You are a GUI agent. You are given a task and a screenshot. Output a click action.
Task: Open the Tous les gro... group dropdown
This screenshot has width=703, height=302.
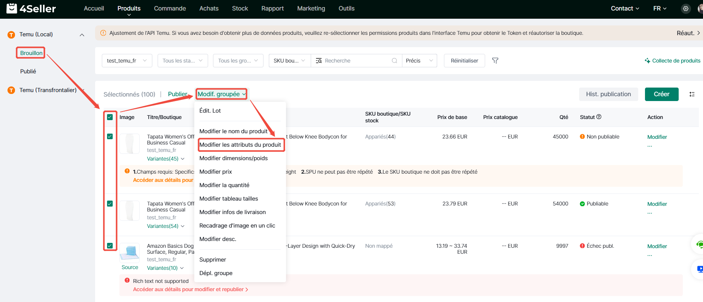[238, 61]
